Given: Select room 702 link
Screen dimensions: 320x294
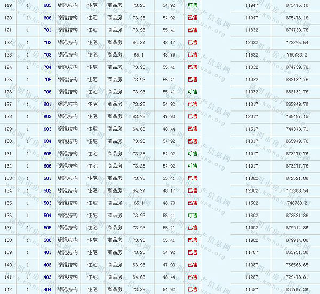Looking at the screenshot, I should tap(47, 42).
